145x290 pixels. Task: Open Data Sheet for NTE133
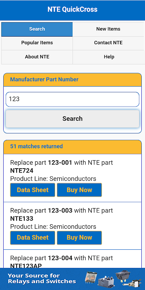(x=33, y=238)
